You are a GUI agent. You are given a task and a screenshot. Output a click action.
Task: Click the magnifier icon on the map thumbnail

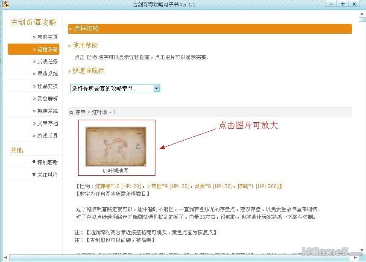coord(139,132)
